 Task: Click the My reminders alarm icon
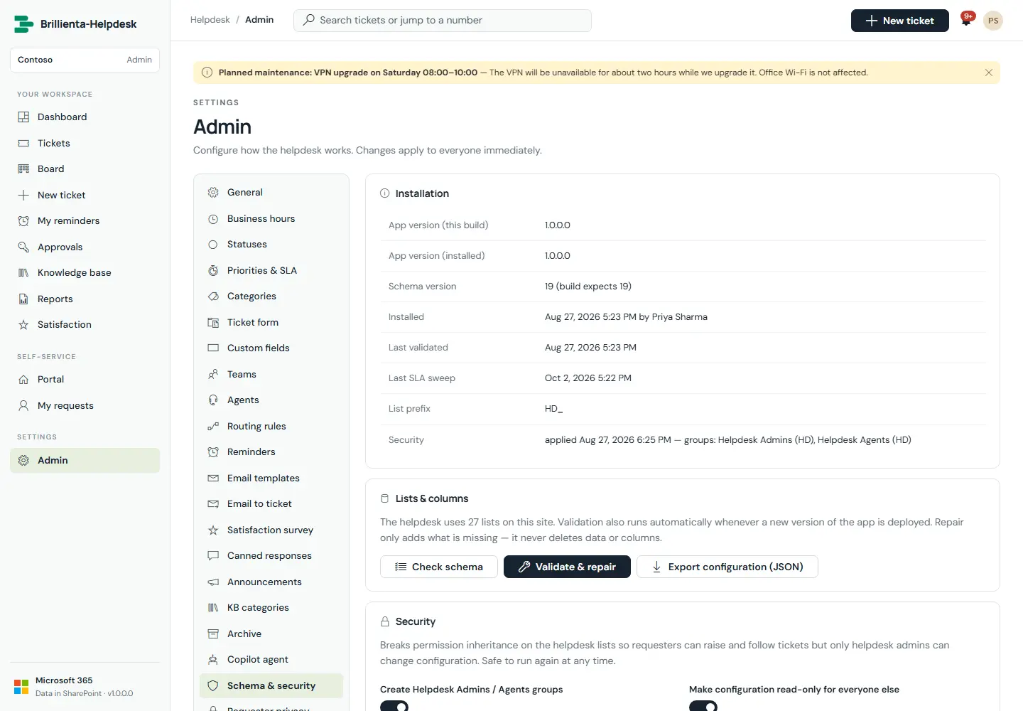23,220
